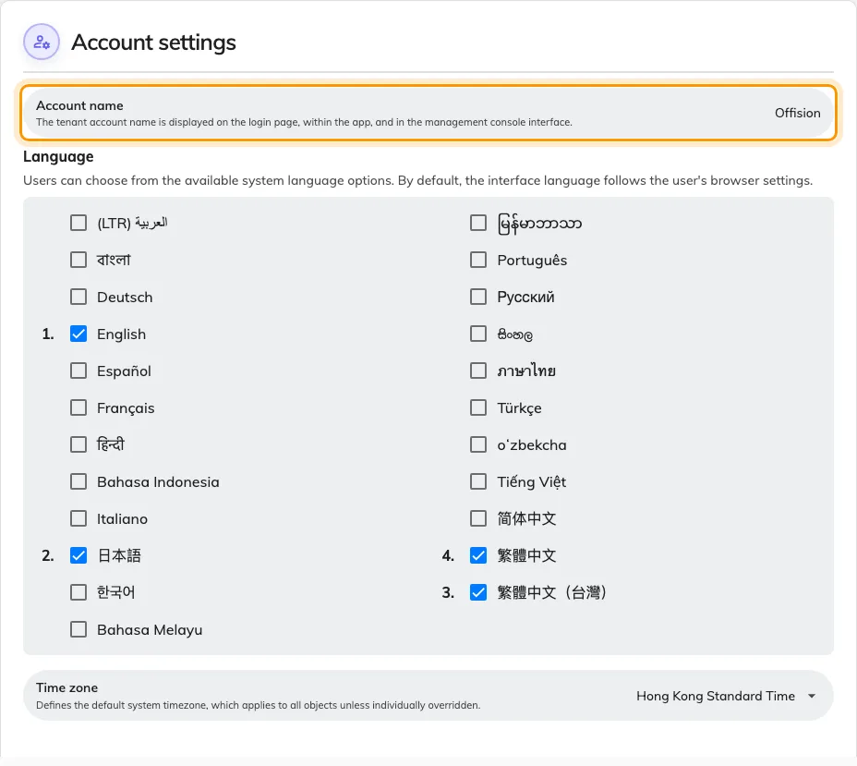Click the English language label

pos(121,334)
